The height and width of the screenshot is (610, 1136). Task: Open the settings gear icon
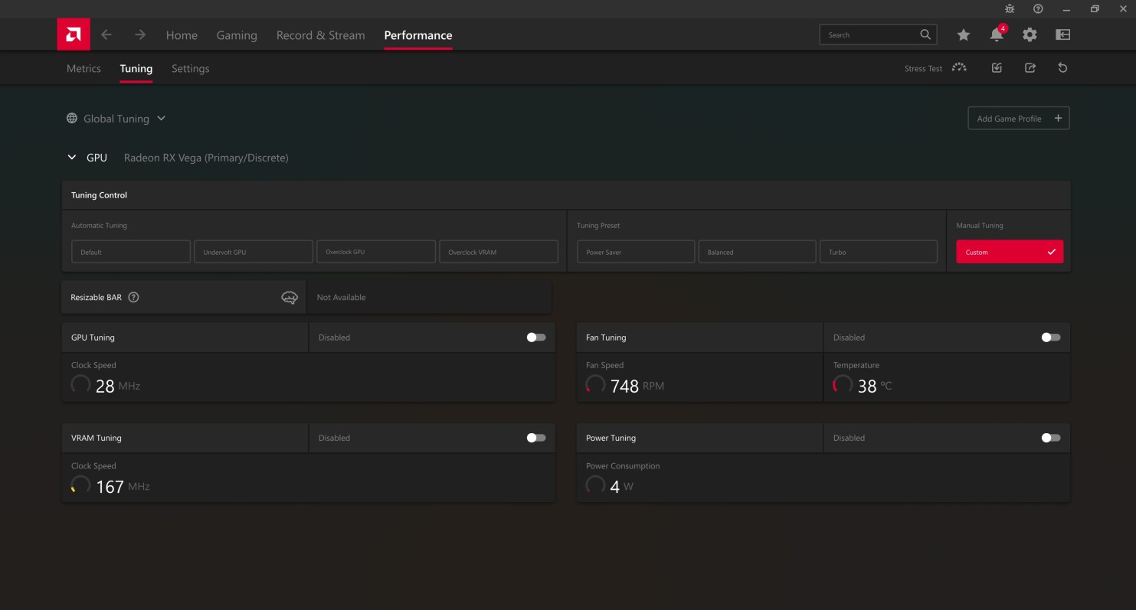[x=1030, y=35]
